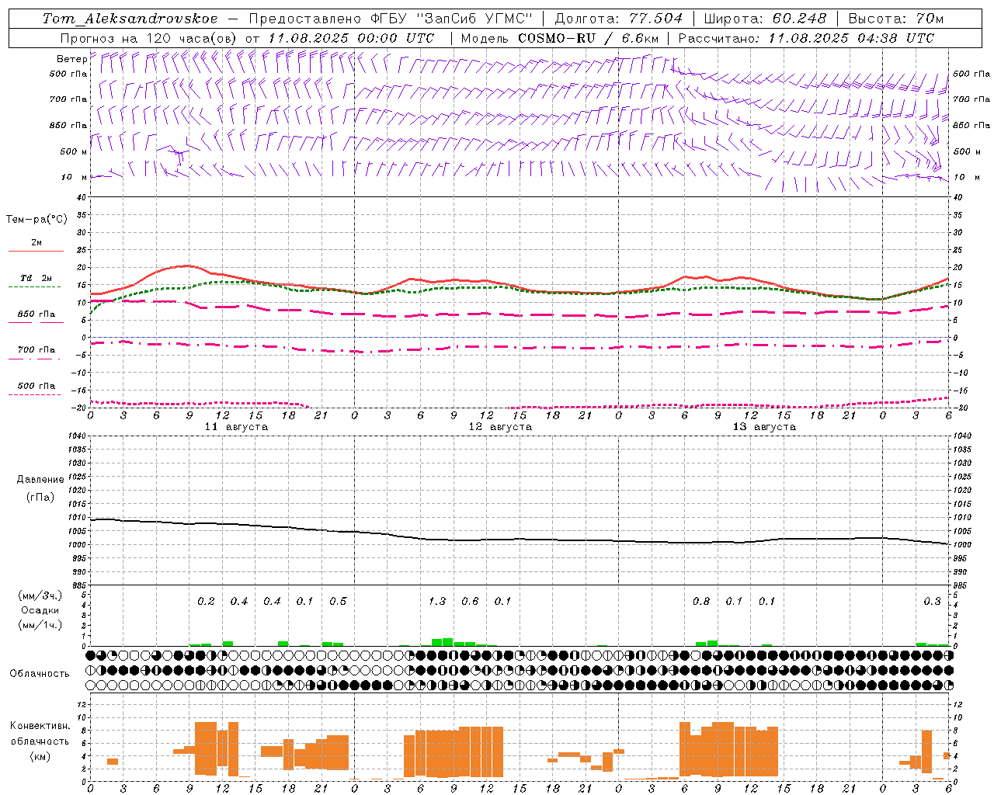Select the 0.6 precipitation value
Screen dimensions: 994x795
coord(470,602)
